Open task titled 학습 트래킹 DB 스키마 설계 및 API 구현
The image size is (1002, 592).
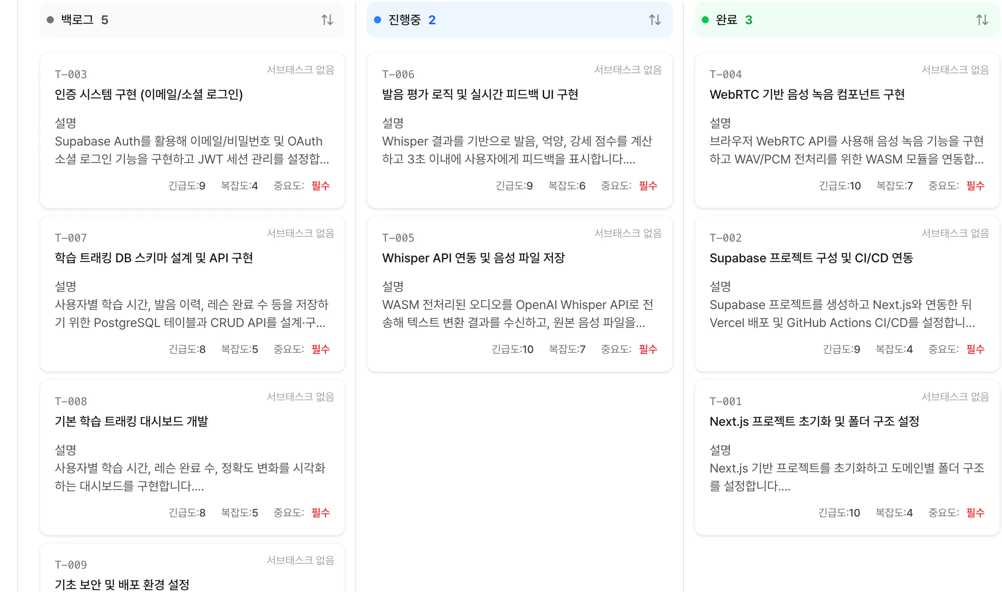[x=154, y=258]
